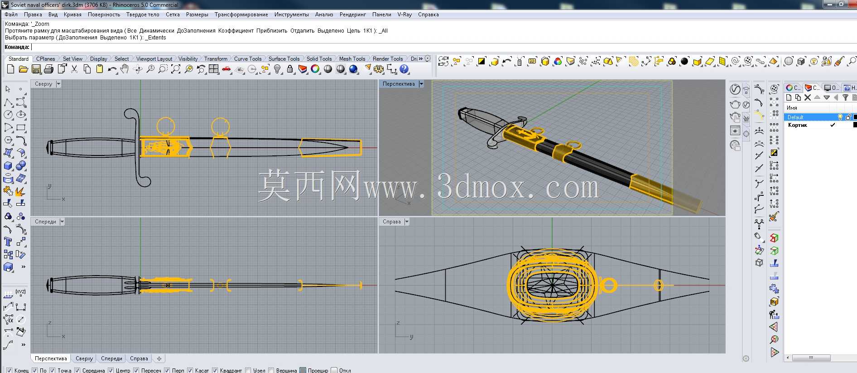The width and height of the screenshot is (857, 373).
Task: Expand more left sidebar tools chevron
Action: [x=23, y=267]
